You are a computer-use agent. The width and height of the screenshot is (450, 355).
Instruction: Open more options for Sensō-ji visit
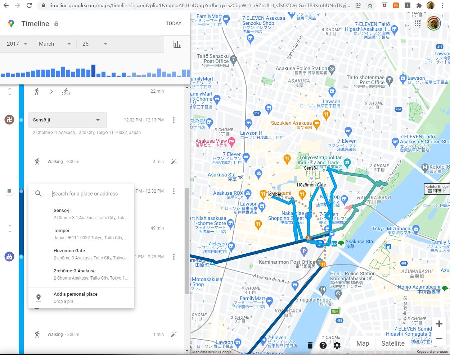(x=174, y=120)
